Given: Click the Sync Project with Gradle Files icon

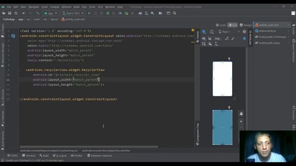Looking at the screenshot, I should [140, 13].
